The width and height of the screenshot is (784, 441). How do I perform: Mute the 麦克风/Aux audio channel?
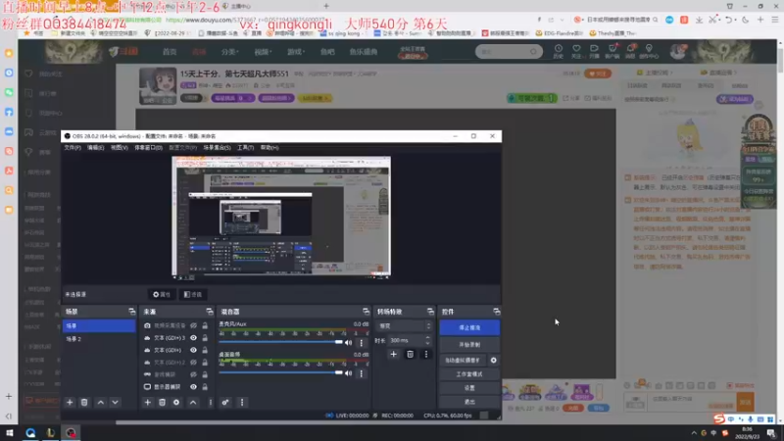pyautogui.click(x=349, y=342)
